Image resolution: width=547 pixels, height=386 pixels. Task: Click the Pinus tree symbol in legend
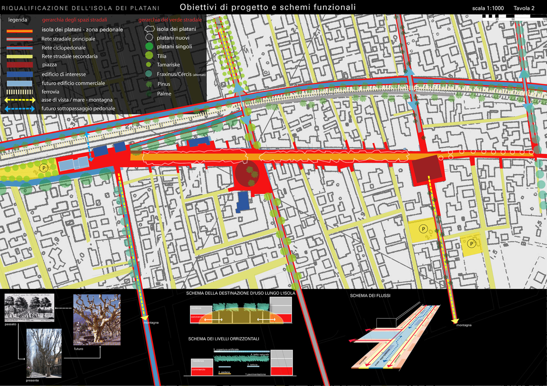[x=148, y=84]
